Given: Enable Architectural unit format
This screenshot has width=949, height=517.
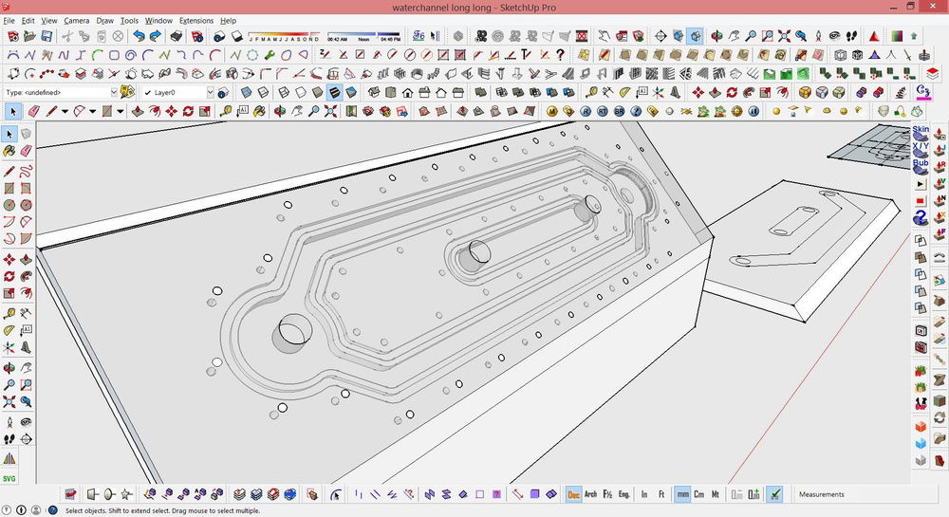Looking at the screenshot, I should [590, 494].
